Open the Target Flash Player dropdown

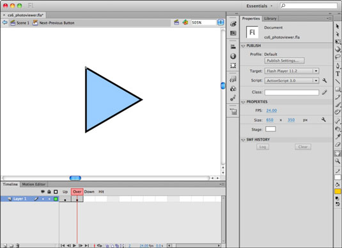pos(291,71)
